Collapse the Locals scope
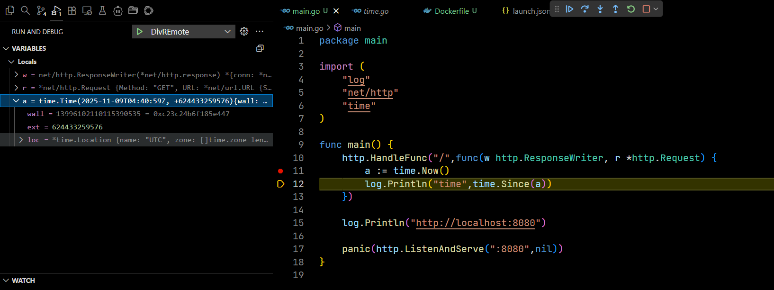The height and width of the screenshot is (290, 774). click(11, 62)
